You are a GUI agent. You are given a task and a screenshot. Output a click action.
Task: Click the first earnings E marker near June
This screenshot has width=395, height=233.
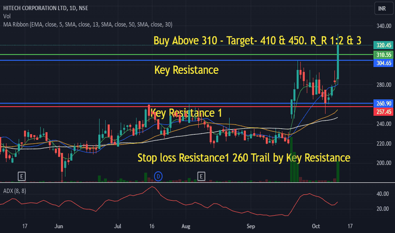tap(22, 176)
